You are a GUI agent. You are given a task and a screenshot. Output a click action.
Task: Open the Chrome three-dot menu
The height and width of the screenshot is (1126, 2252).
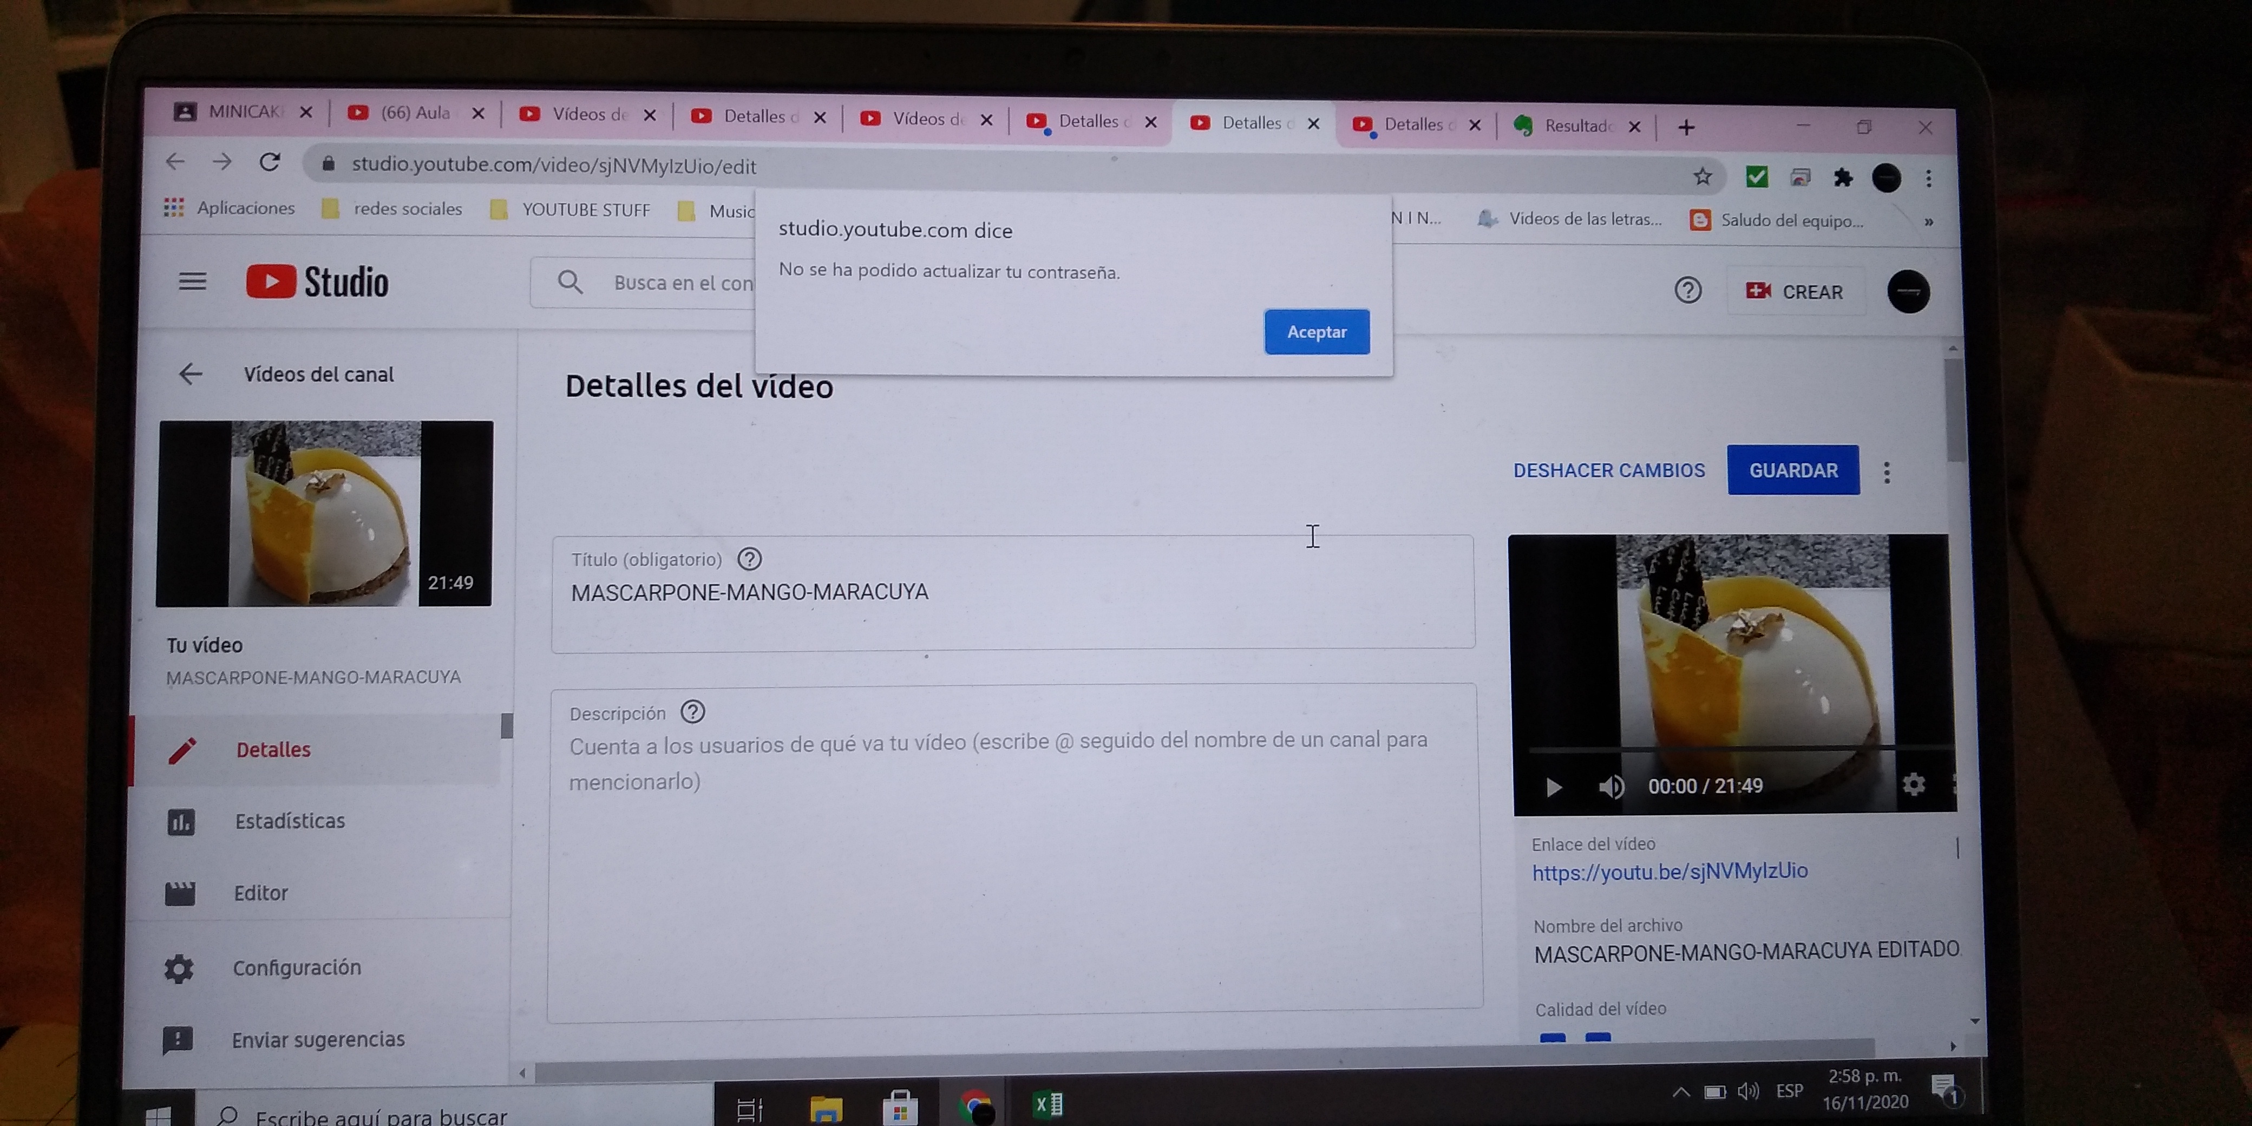pos(1928,178)
